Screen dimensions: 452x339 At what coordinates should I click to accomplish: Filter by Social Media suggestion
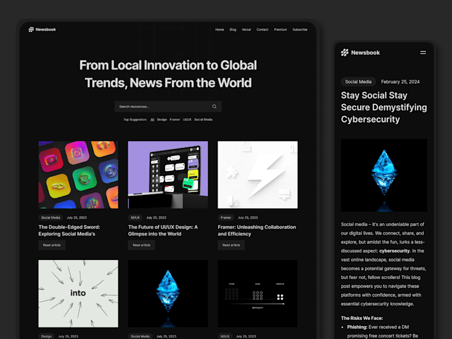(203, 119)
